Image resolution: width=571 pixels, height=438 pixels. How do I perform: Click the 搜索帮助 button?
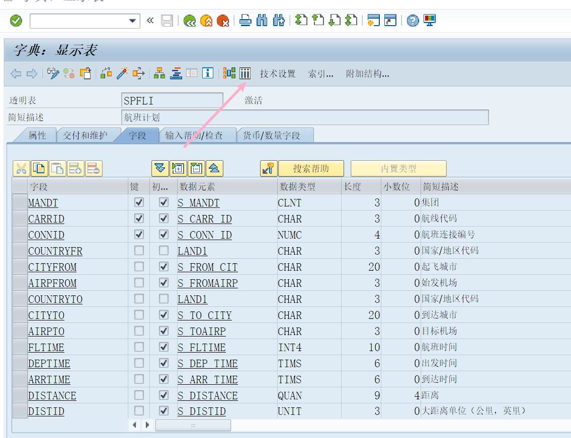[x=312, y=168]
